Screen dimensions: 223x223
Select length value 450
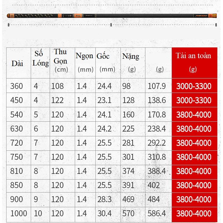coord(16,100)
